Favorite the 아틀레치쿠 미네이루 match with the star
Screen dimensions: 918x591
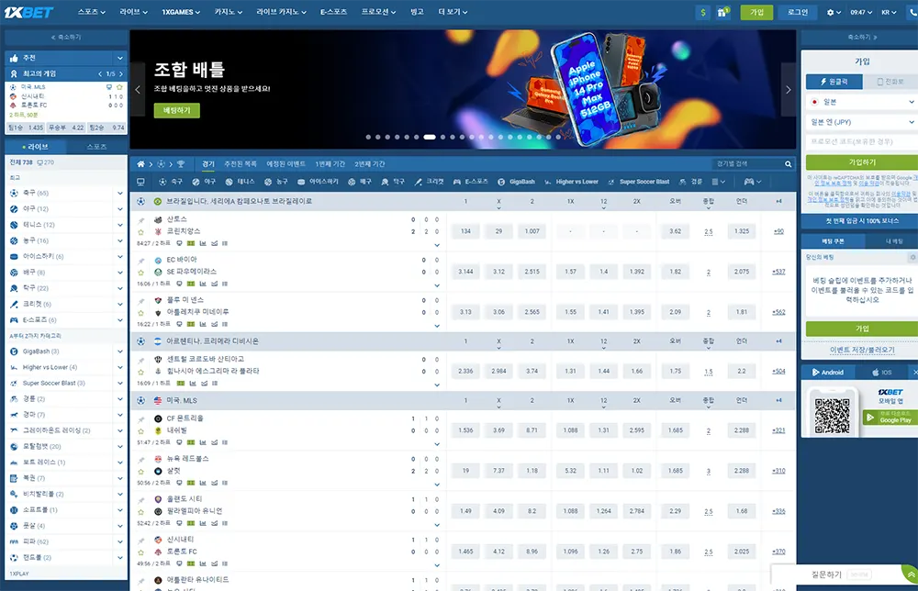tap(140, 312)
